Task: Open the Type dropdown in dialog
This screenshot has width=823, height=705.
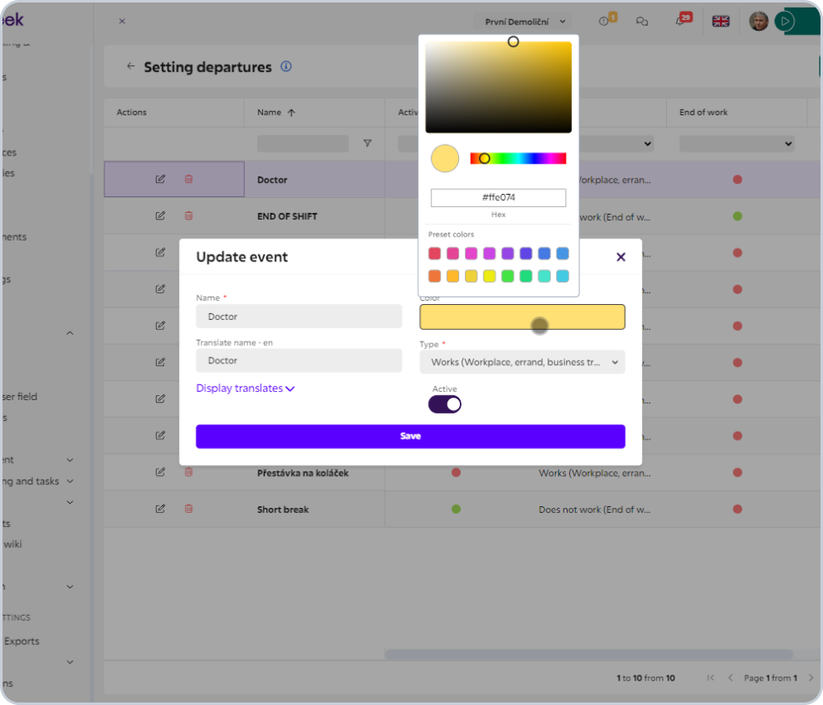Action: coord(523,362)
